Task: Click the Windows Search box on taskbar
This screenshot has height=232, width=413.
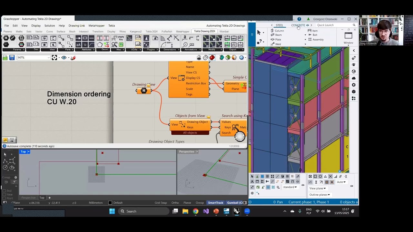Action: point(144,211)
